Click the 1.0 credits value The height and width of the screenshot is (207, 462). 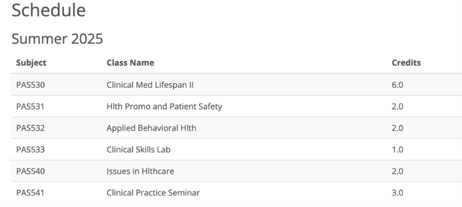(397, 150)
